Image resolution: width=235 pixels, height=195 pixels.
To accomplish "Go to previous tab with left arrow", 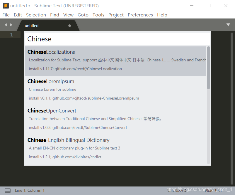I will click(x=6, y=25).
